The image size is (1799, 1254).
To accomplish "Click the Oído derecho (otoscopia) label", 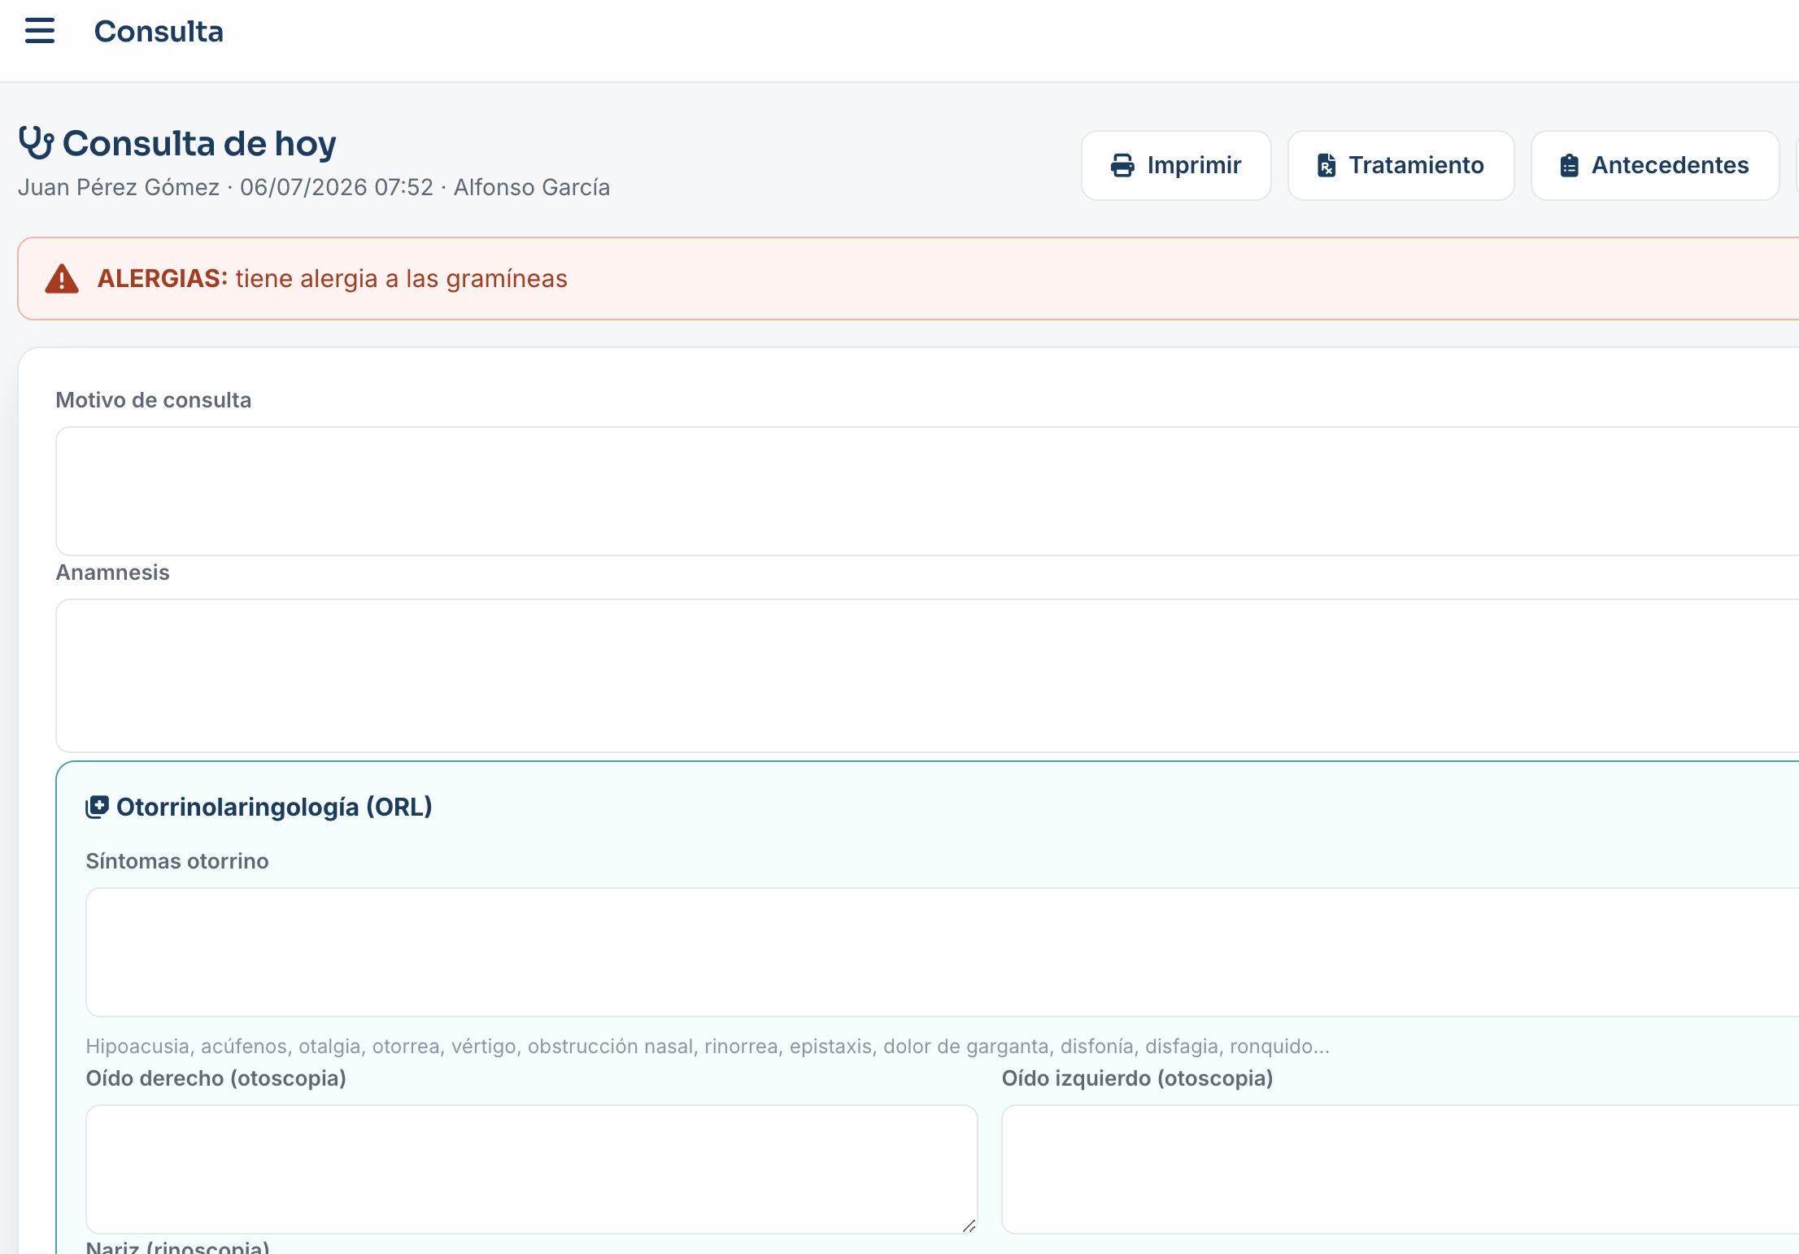I will (216, 1078).
